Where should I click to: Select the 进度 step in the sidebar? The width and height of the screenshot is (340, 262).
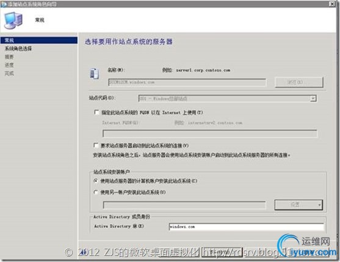pyautogui.click(x=9, y=65)
